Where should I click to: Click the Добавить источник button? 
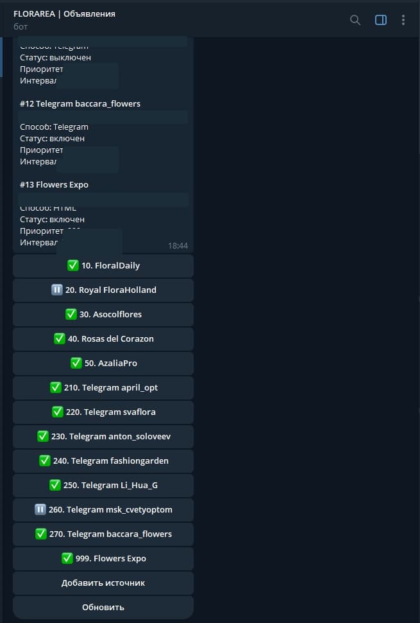[103, 583]
